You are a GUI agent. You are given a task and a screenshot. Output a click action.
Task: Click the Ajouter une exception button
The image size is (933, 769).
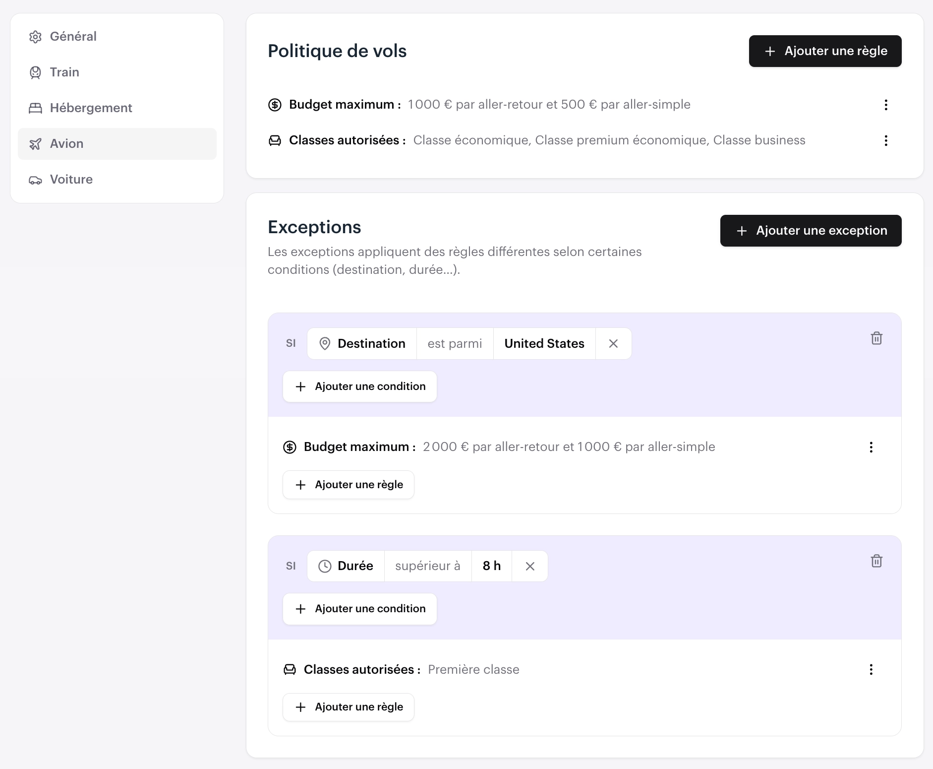pos(811,231)
